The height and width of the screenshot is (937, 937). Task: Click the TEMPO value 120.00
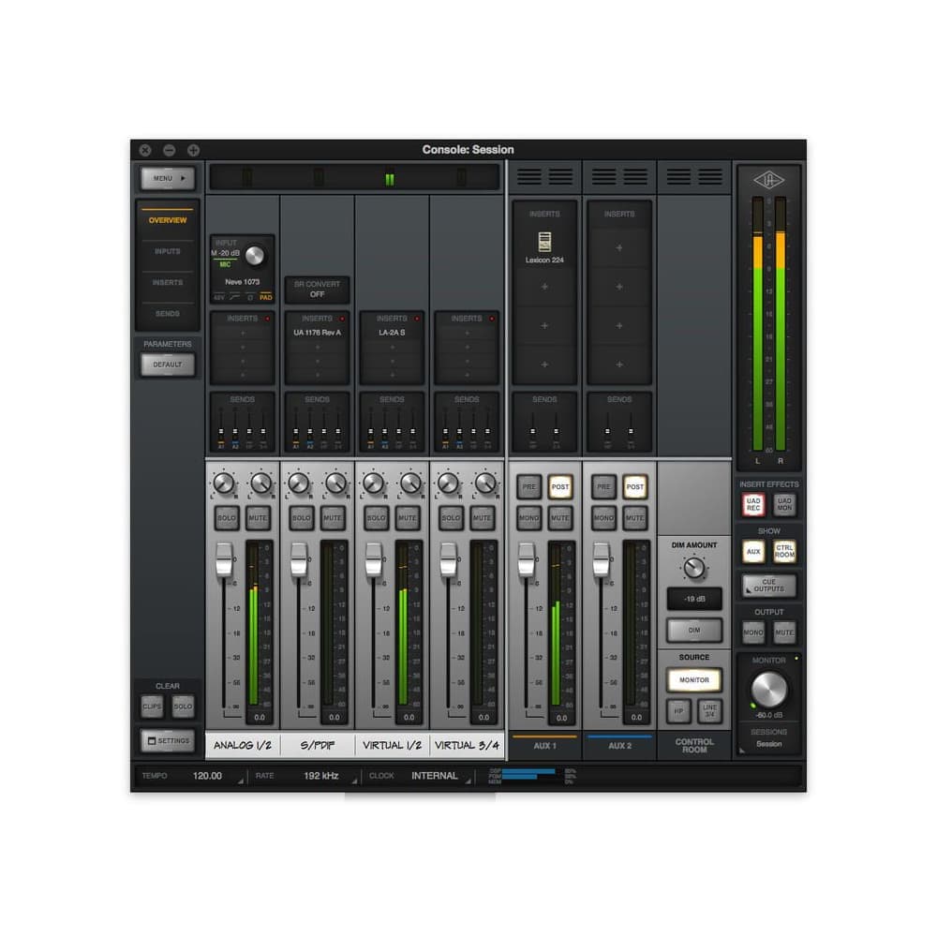pos(207,776)
